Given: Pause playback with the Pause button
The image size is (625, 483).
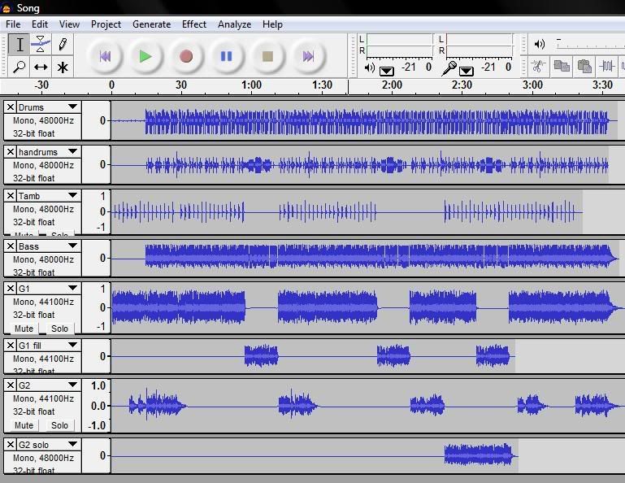Looking at the screenshot, I should coord(227,56).
